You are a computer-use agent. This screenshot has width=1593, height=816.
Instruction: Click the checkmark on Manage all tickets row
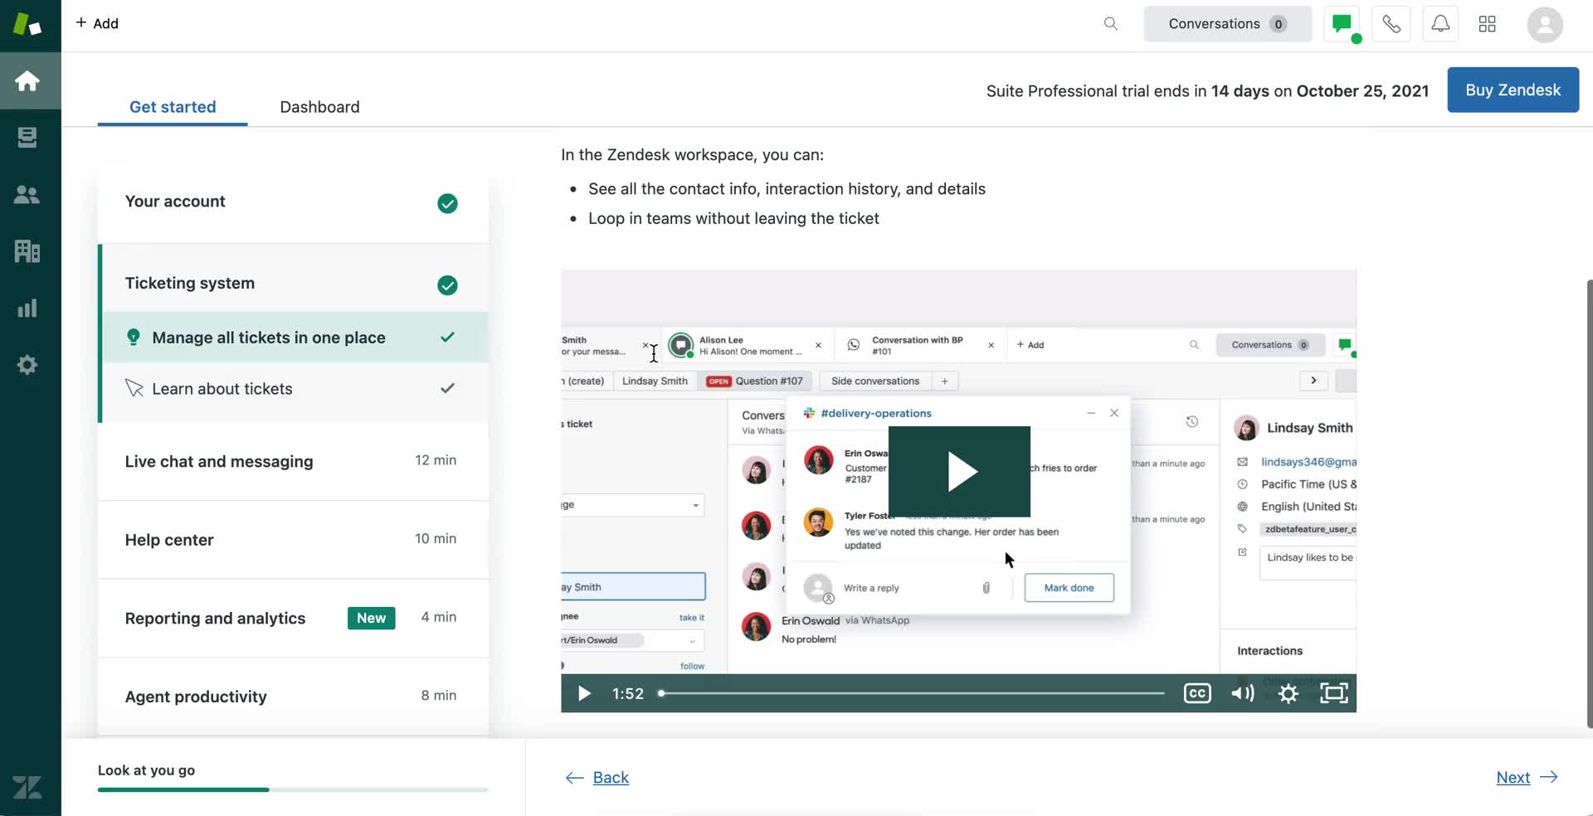click(447, 337)
